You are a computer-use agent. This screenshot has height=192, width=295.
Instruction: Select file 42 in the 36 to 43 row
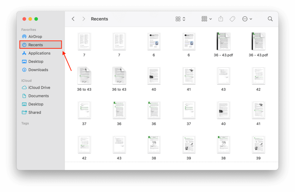coord(258,76)
